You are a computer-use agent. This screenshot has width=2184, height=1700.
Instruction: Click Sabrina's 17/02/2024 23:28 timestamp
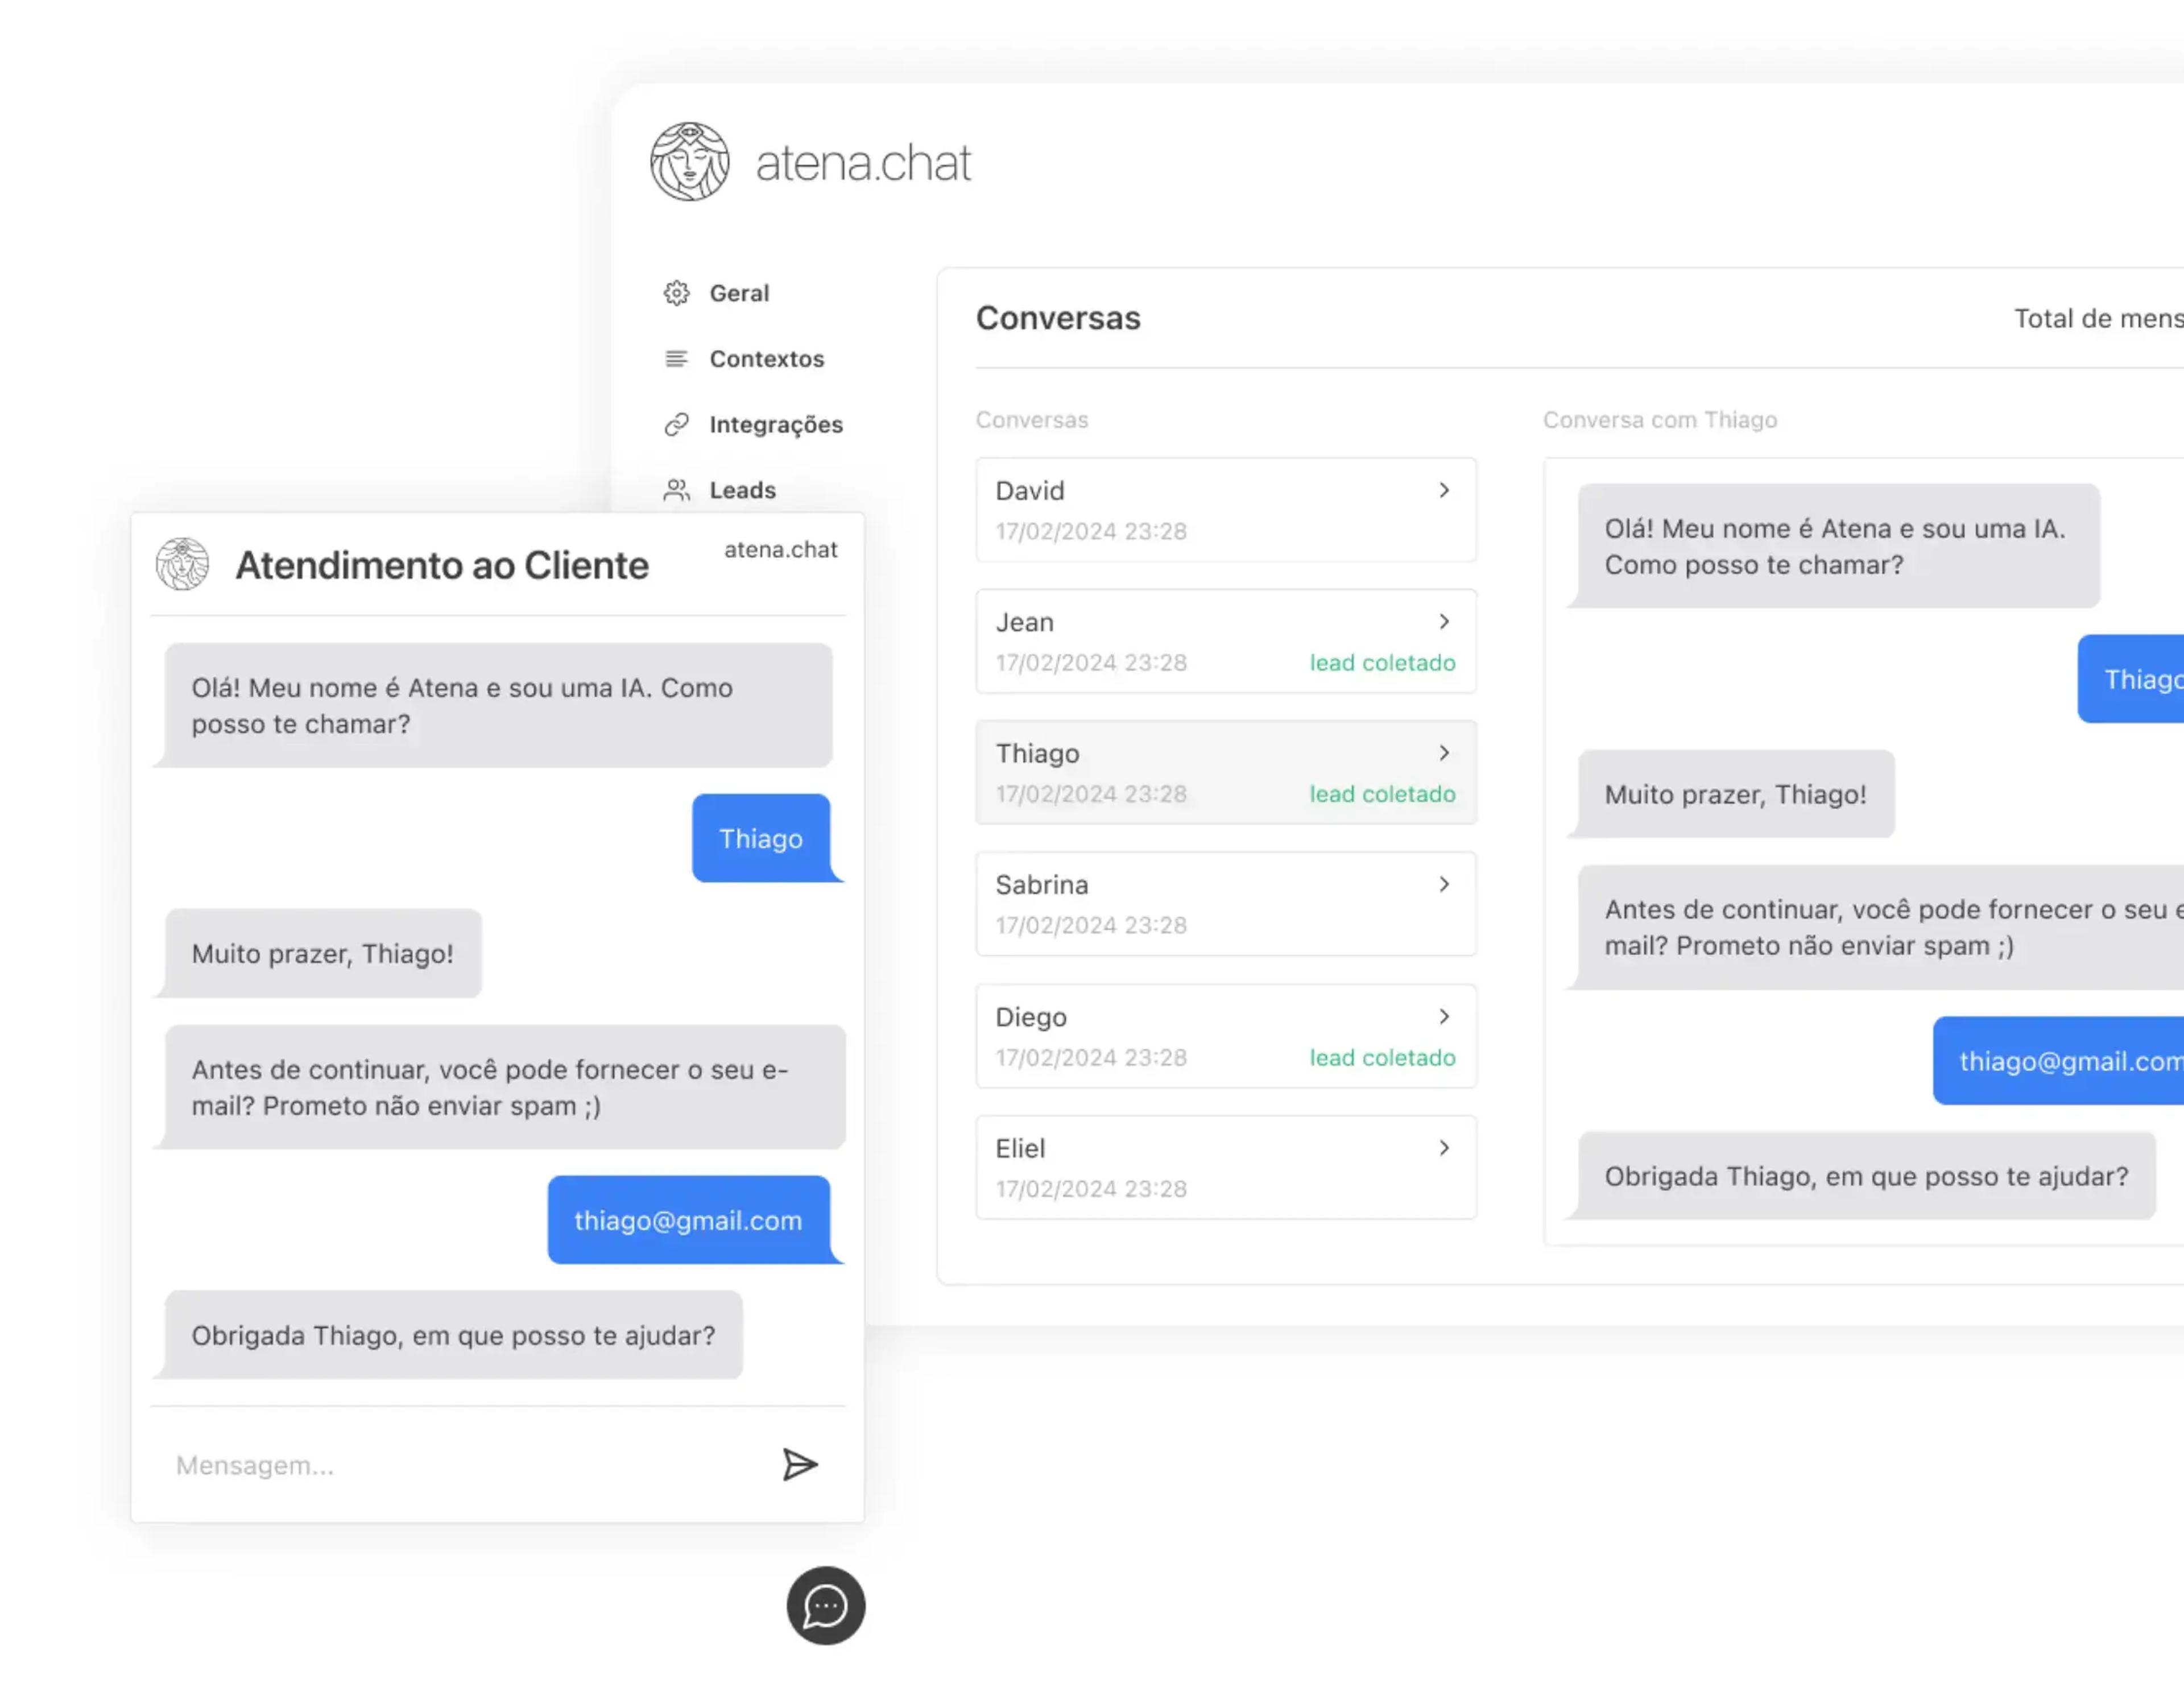1091,925
